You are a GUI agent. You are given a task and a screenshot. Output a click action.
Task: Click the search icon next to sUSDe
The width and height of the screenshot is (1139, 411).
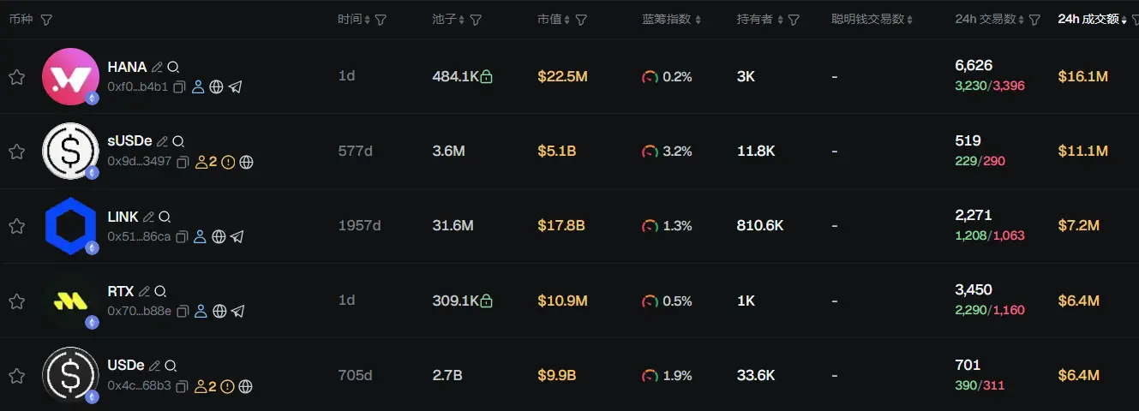pos(177,142)
